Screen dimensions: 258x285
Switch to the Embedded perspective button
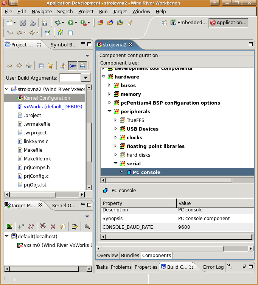click(x=188, y=23)
